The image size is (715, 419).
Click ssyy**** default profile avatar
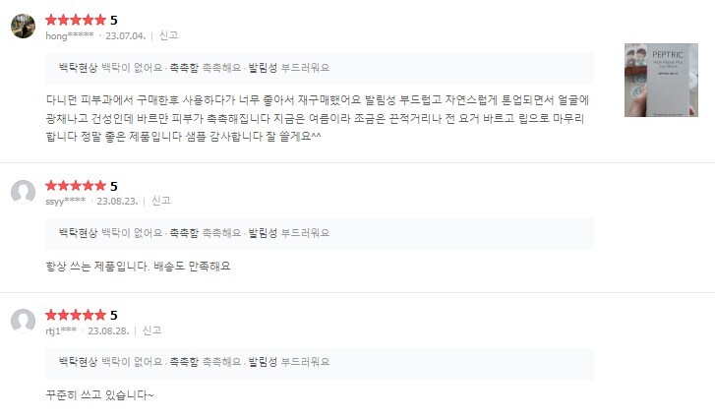tap(24, 192)
